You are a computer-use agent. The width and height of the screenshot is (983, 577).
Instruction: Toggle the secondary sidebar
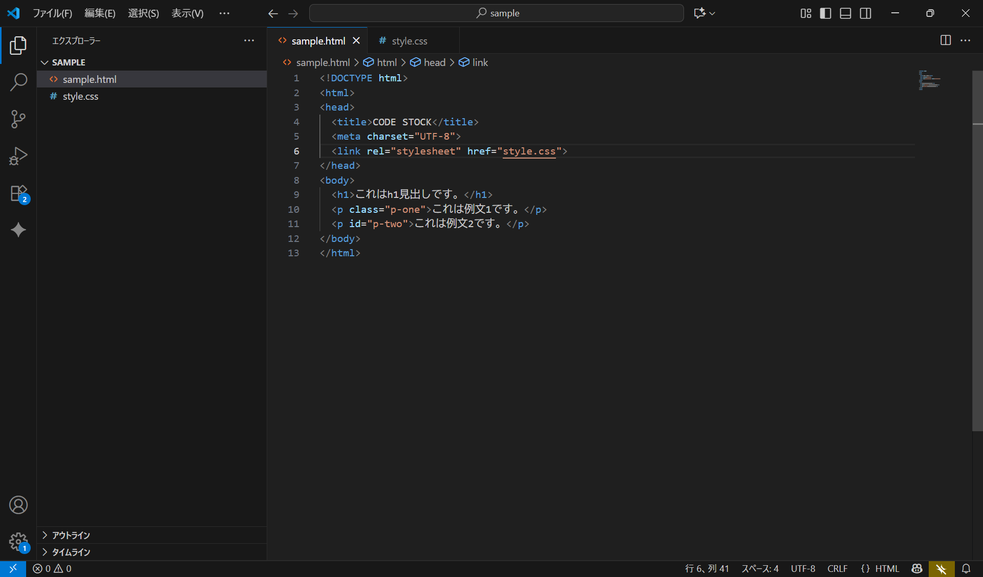tap(865, 13)
